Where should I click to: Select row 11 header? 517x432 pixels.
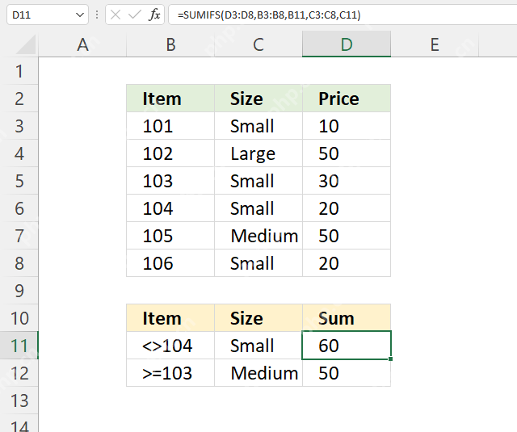pos(19,346)
